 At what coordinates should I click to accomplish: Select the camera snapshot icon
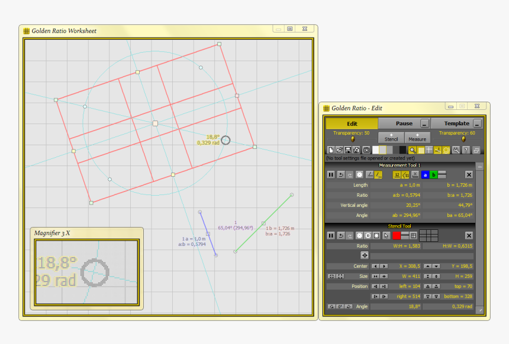click(x=367, y=150)
